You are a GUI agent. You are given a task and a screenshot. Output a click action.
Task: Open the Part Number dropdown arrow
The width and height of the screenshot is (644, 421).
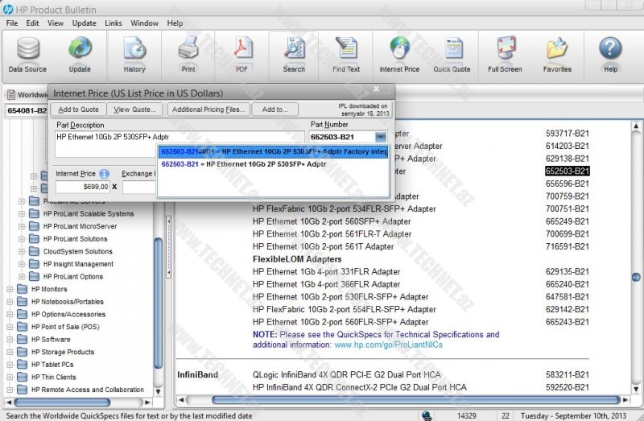(381, 137)
